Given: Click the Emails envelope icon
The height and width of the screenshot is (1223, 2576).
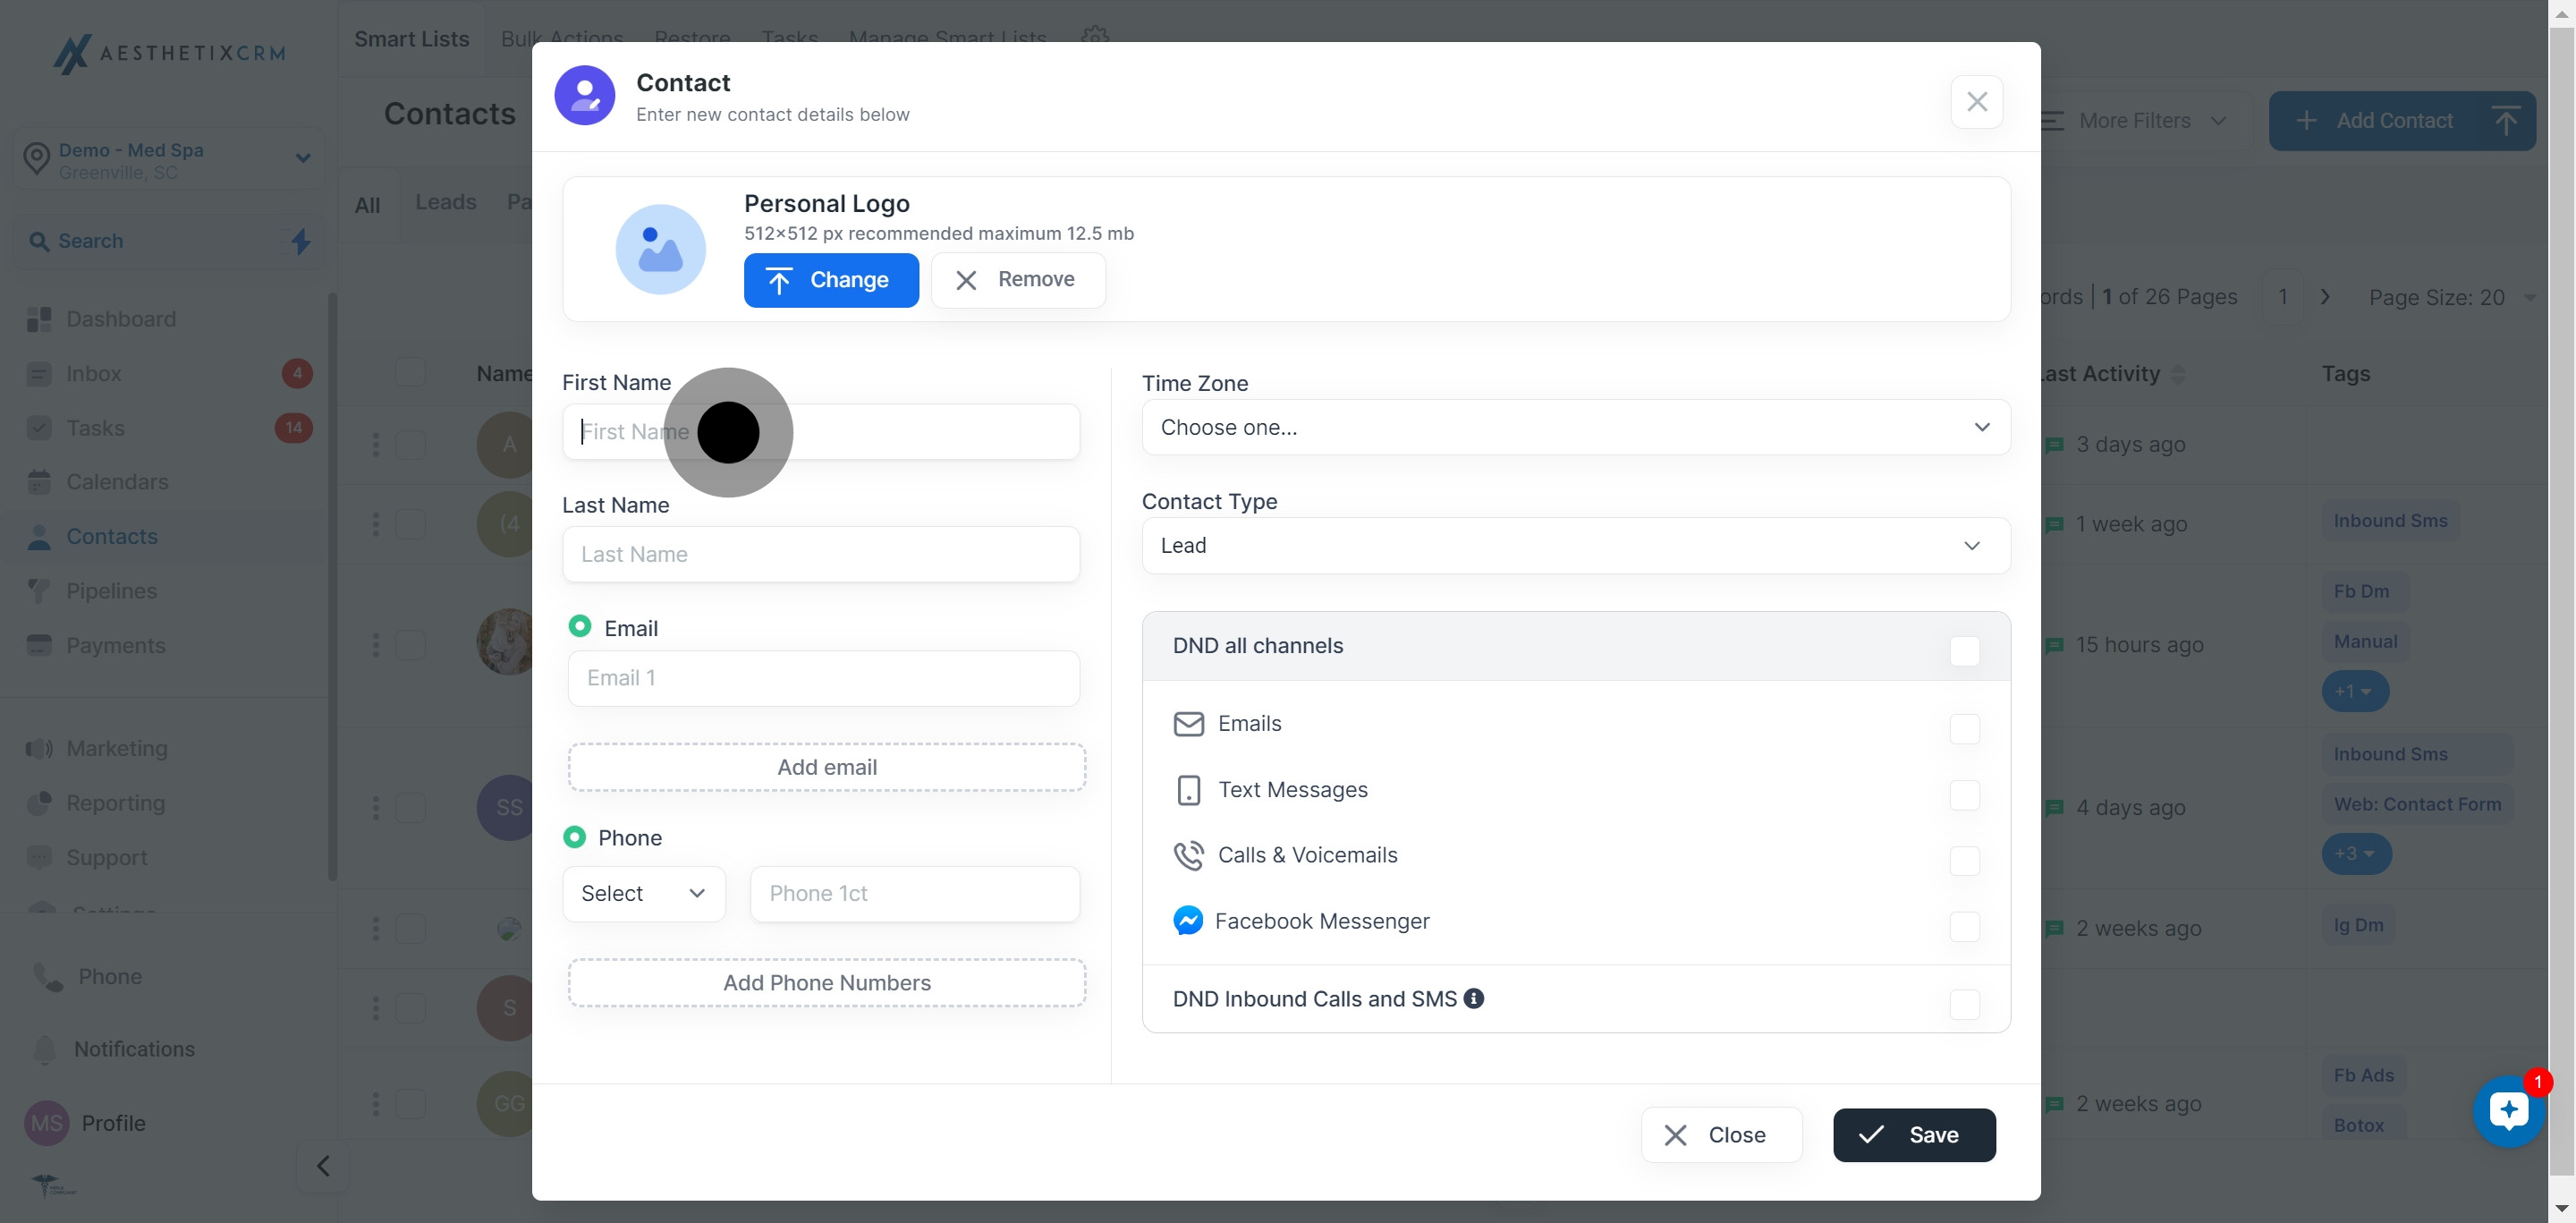Looking at the screenshot, I should (x=1187, y=723).
